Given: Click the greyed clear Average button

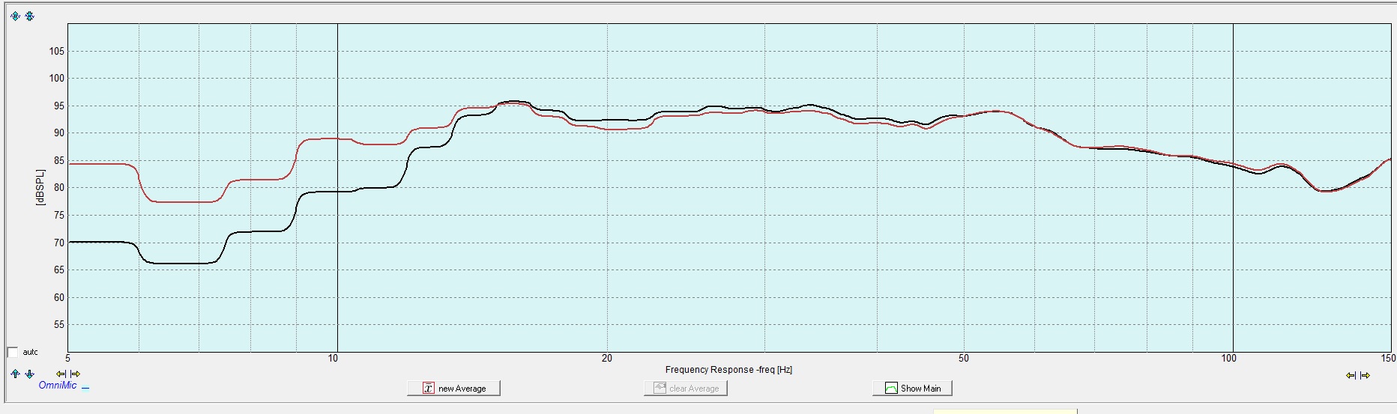Looking at the screenshot, I should 686,388.
